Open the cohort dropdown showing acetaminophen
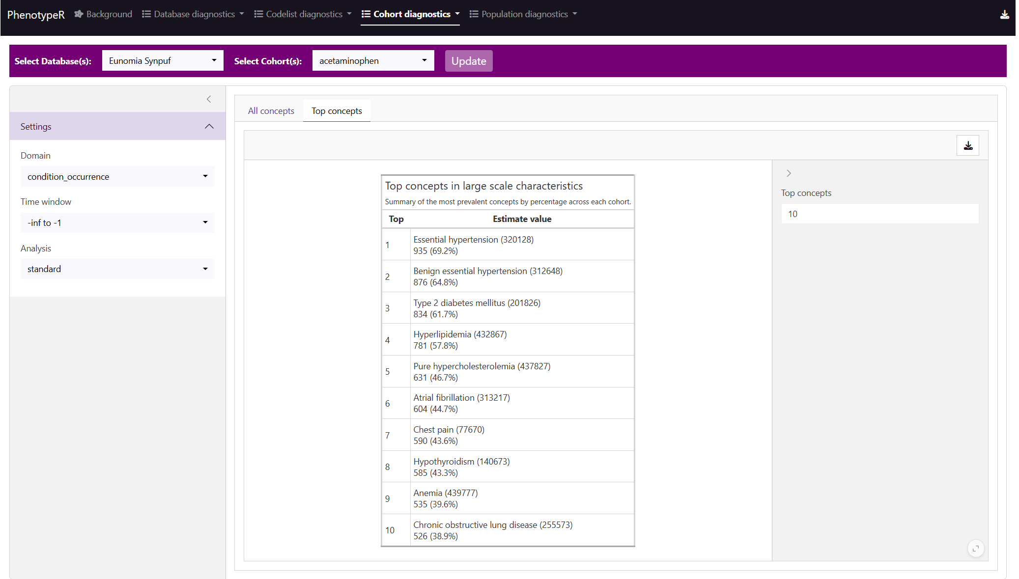The image size is (1019, 579). pos(373,61)
